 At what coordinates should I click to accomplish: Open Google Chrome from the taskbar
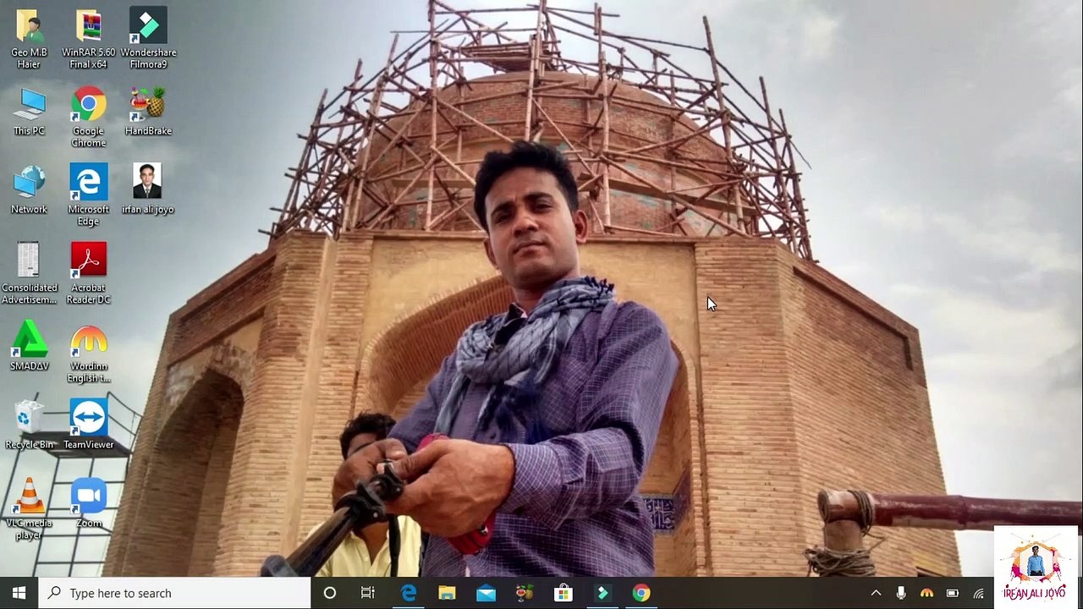tap(641, 593)
